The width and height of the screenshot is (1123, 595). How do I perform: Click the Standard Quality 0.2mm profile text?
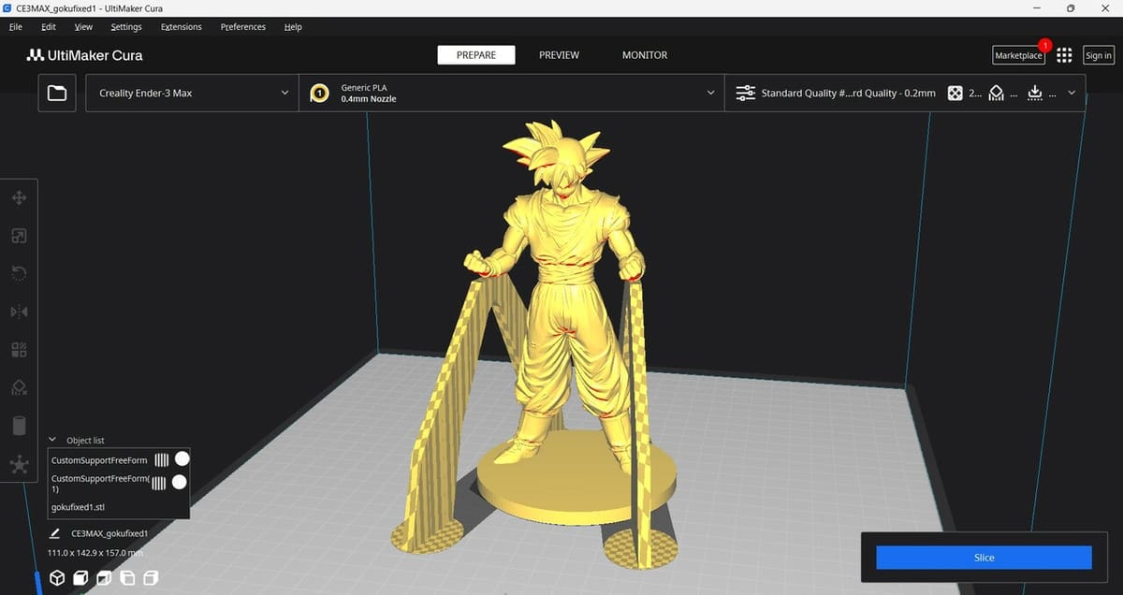tap(848, 94)
